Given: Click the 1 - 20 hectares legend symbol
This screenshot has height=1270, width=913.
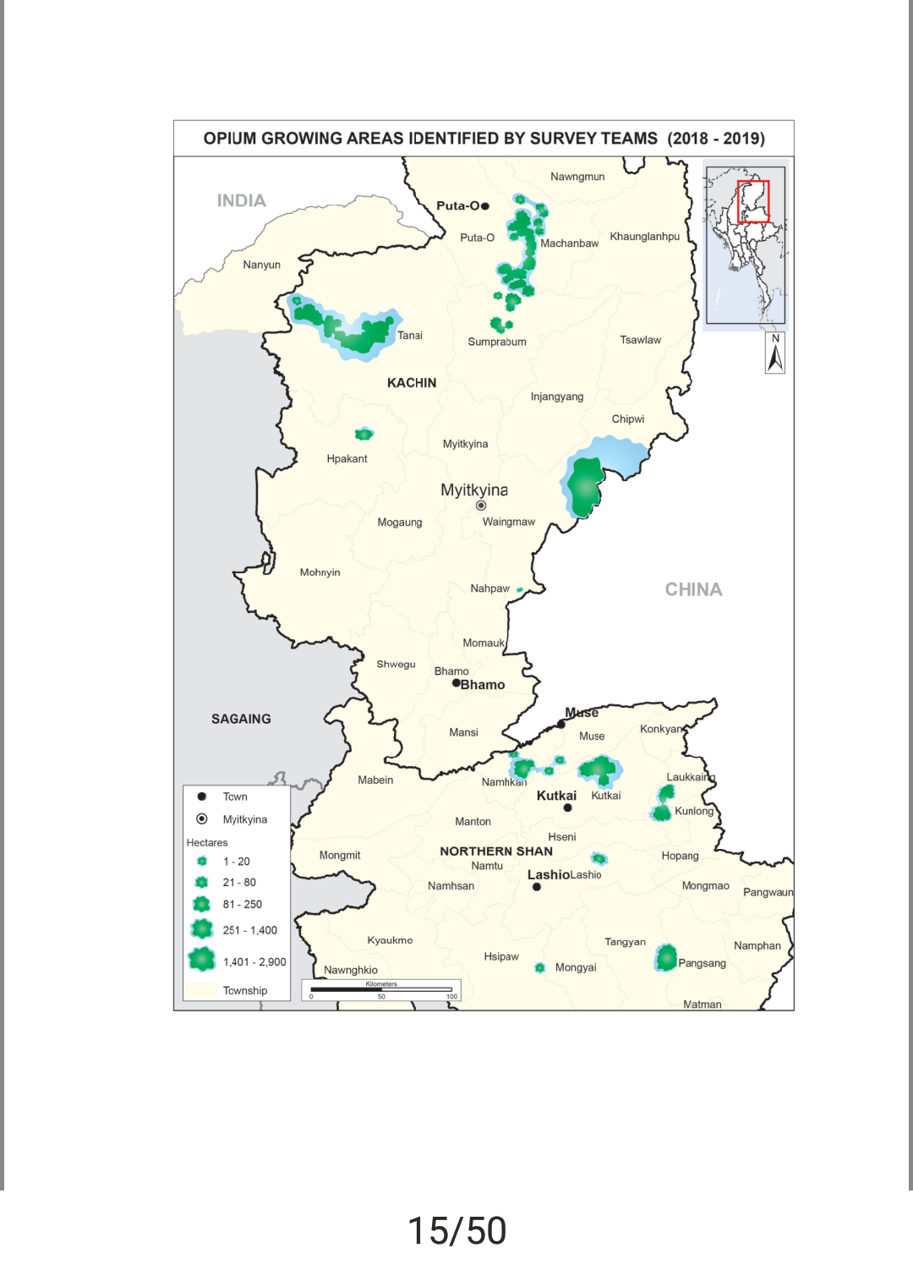Looking at the screenshot, I should 202,862.
